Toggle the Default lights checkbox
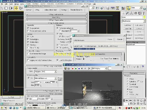The height and width of the screenshot is (110, 147). point(28,39)
